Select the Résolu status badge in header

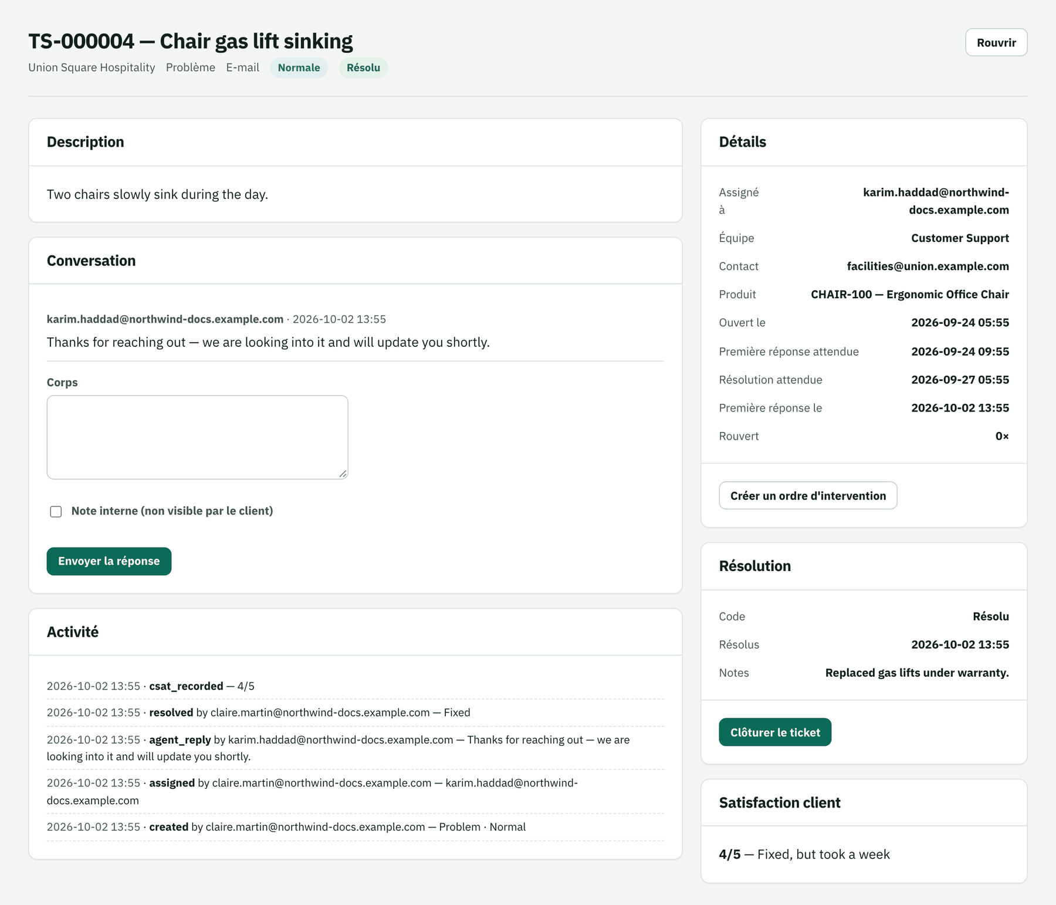pyautogui.click(x=363, y=67)
